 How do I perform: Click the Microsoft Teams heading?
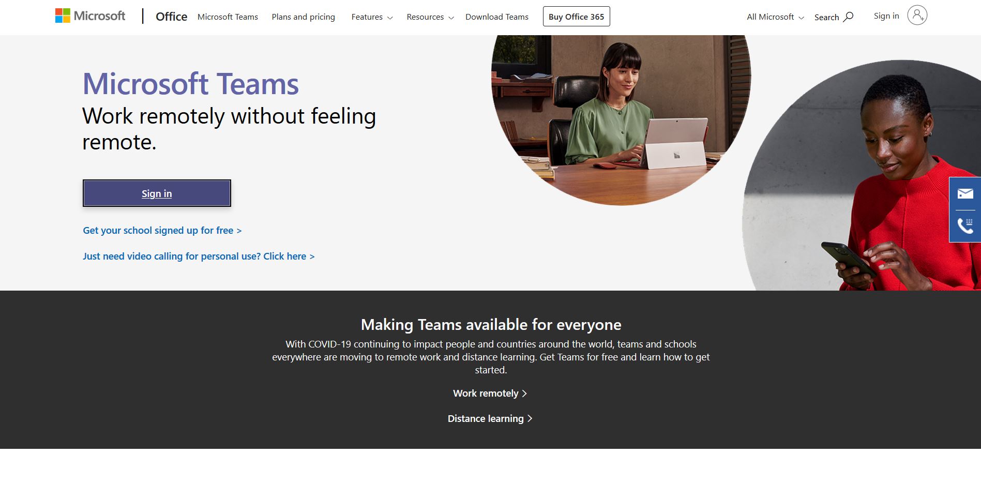point(191,84)
